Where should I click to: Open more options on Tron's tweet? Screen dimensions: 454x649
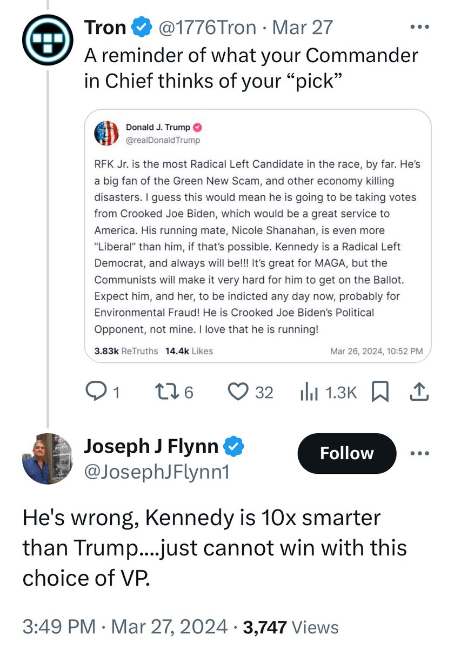pos(420,27)
